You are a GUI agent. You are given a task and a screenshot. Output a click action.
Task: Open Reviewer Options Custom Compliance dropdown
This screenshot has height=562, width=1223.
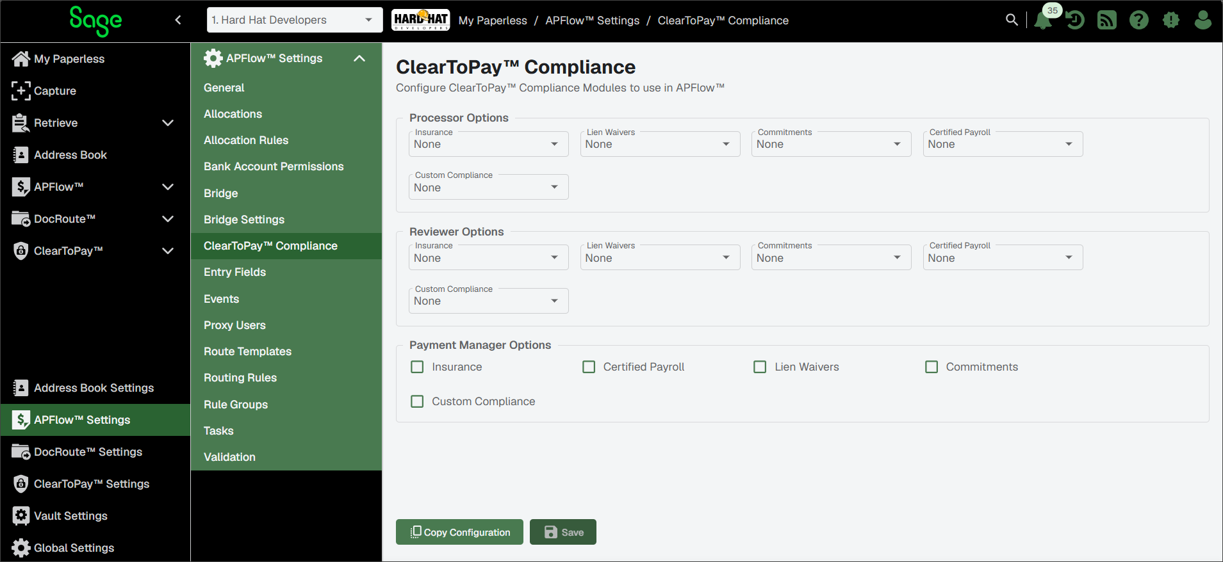click(x=489, y=301)
